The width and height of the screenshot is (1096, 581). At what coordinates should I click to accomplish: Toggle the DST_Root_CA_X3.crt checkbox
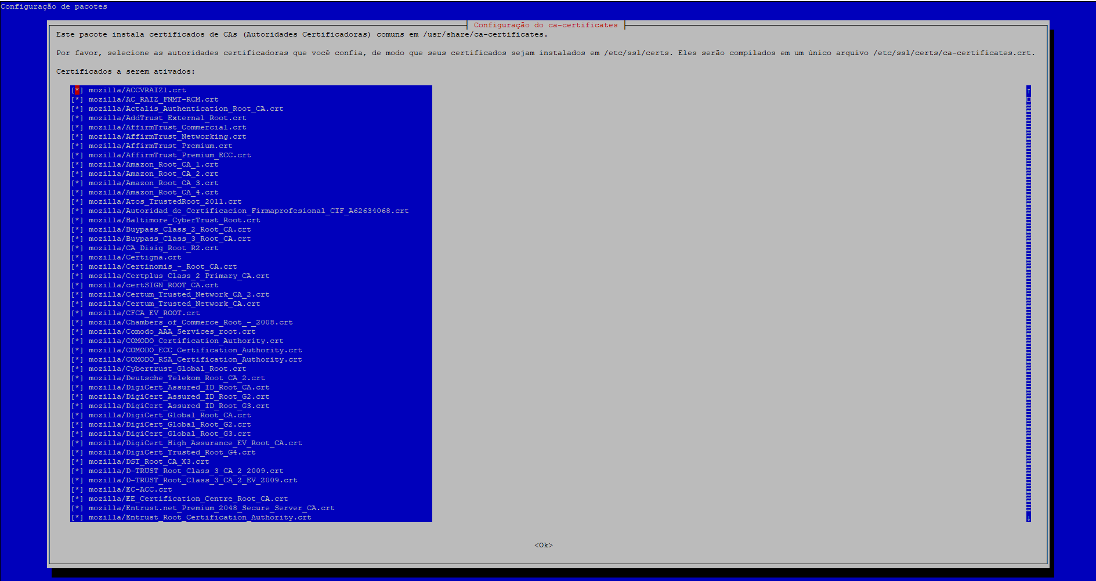pyautogui.click(x=77, y=462)
